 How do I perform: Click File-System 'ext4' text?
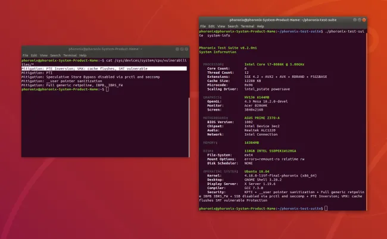(248, 155)
